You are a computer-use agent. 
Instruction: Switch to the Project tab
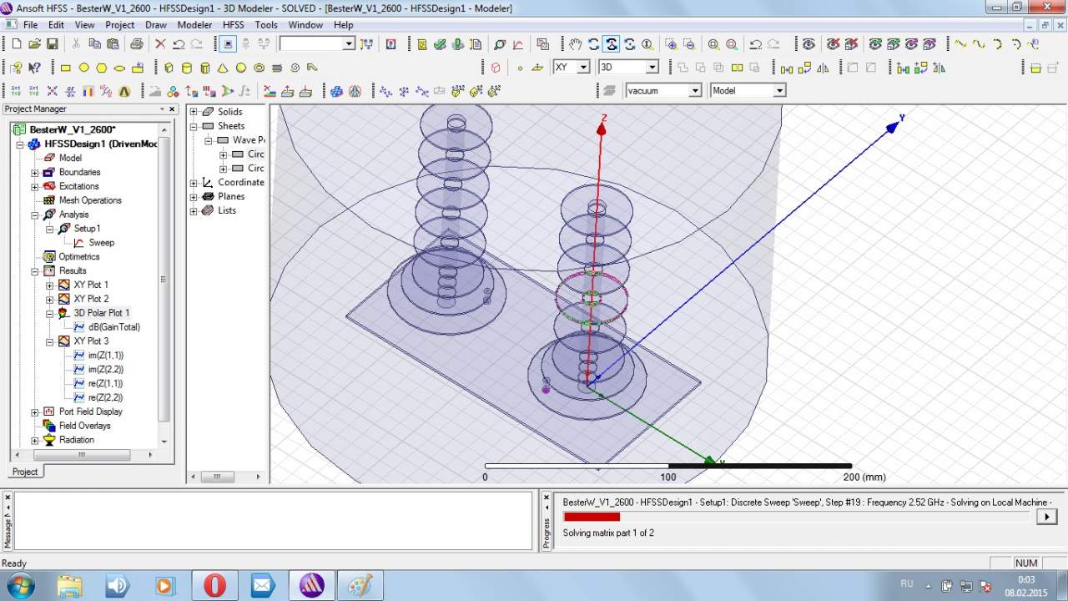coord(25,472)
